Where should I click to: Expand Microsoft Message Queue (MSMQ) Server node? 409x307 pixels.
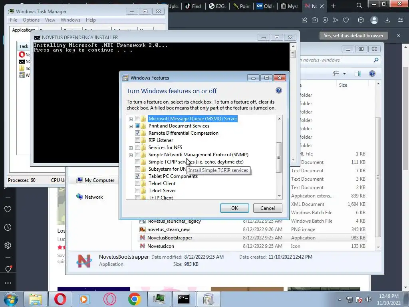click(x=131, y=119)
